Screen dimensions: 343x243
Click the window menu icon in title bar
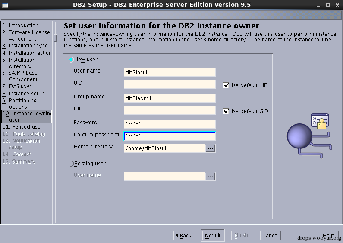[5, 5]
